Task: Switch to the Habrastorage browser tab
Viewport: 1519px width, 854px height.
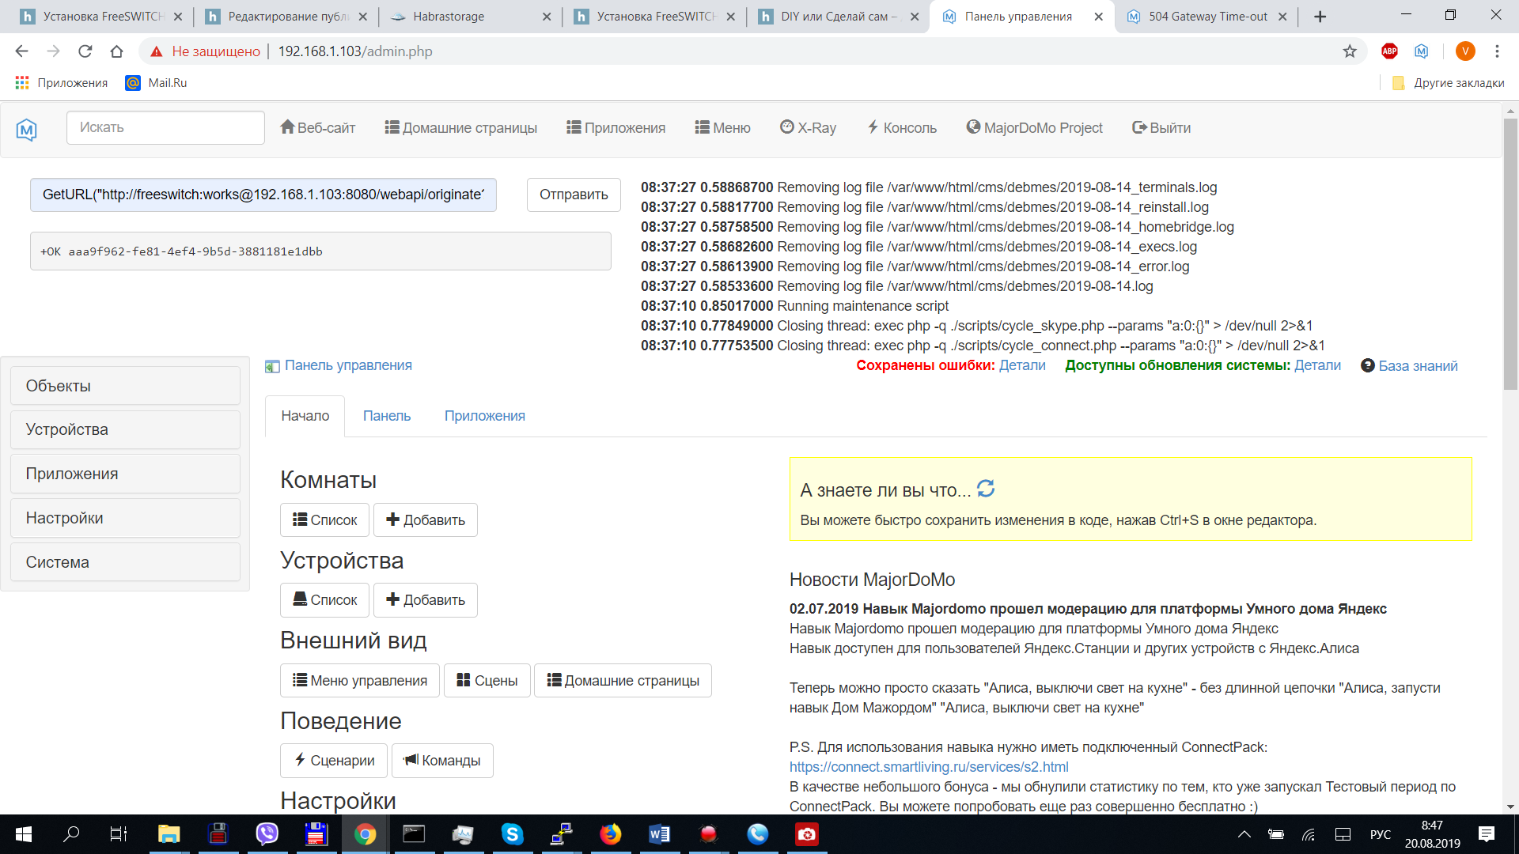Action: pyautogui.click(x=470, y=17)
